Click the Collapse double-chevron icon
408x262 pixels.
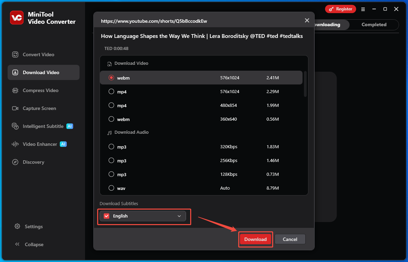(x=17, y=244)
